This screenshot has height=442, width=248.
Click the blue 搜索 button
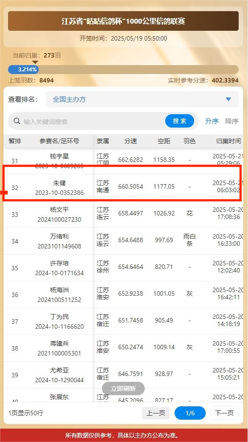click(179, 121)
